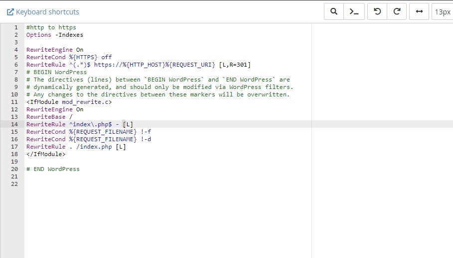Image resolution: width=453 pixels, height=258 pixels.
Task: Toggle line wrap with the double-arrow icon
Action: point(419,11)
